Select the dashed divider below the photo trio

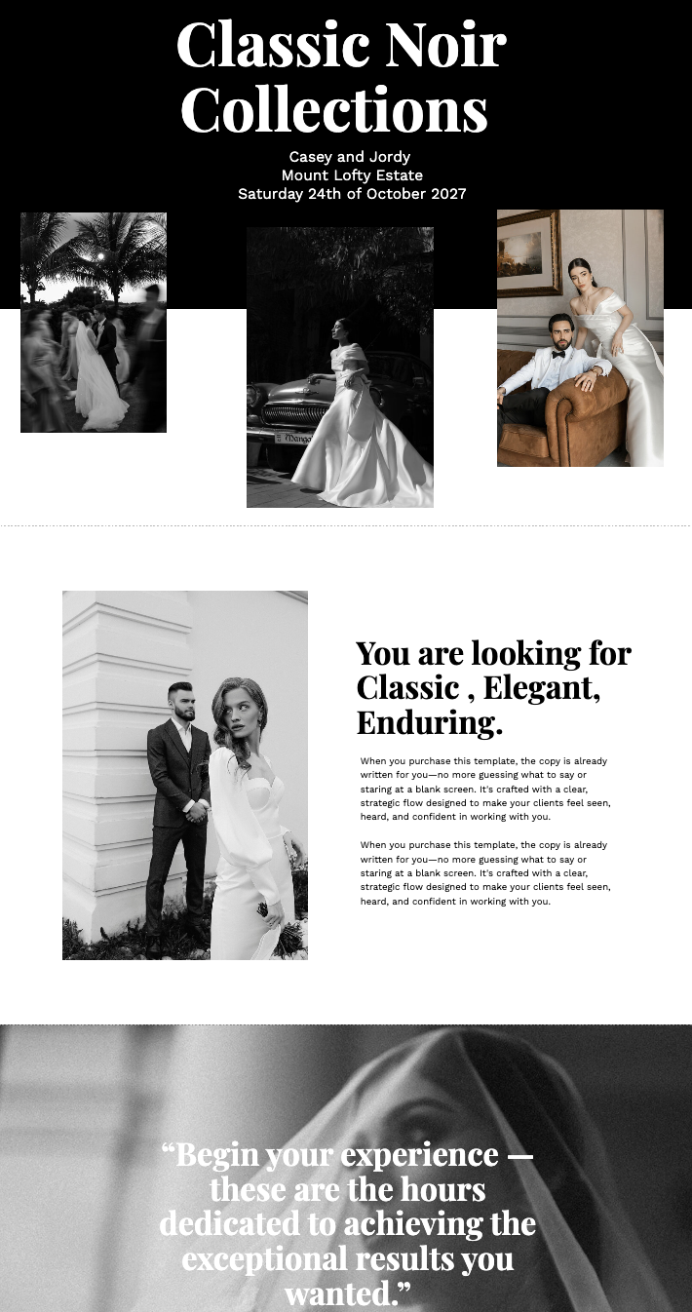coord(346,526)
